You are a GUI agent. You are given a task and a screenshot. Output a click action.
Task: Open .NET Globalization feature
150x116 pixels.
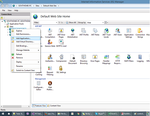tap(72, 33)
